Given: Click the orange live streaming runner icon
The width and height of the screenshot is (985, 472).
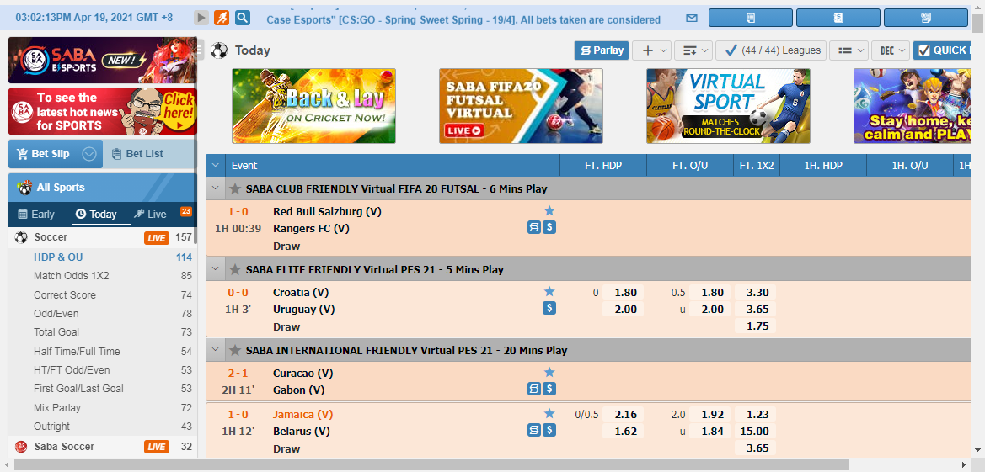Looking at the screenshot, I should 222,18.
